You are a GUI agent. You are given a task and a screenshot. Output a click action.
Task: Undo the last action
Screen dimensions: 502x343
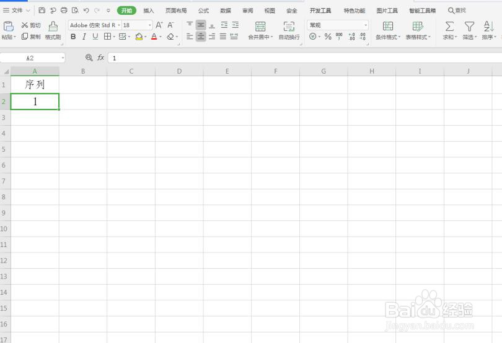coord(86,11)
